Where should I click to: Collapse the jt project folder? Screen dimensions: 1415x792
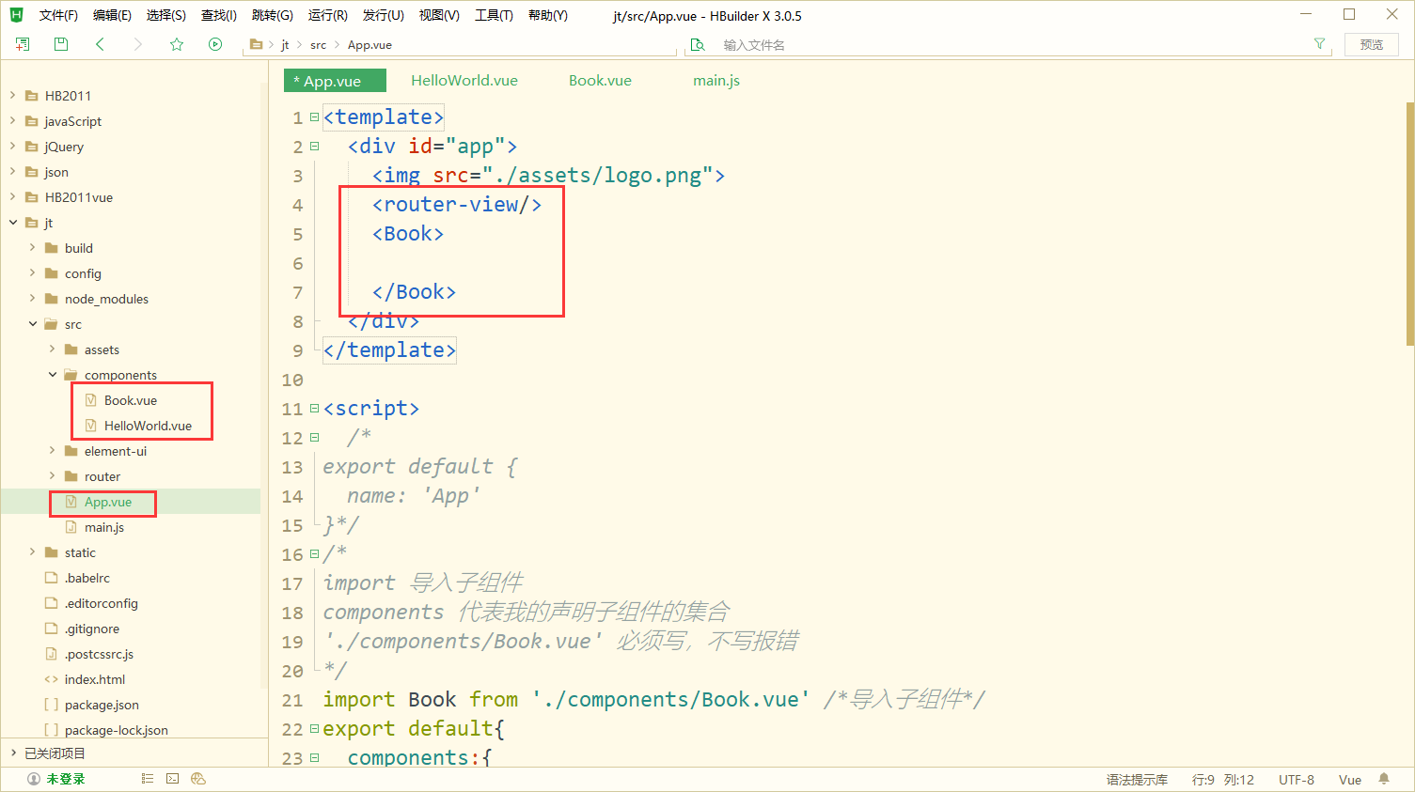coord(11,223)
